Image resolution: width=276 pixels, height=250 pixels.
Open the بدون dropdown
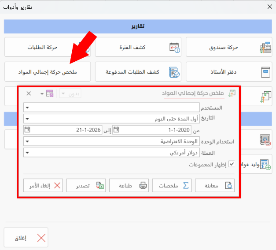coord(70,93)
